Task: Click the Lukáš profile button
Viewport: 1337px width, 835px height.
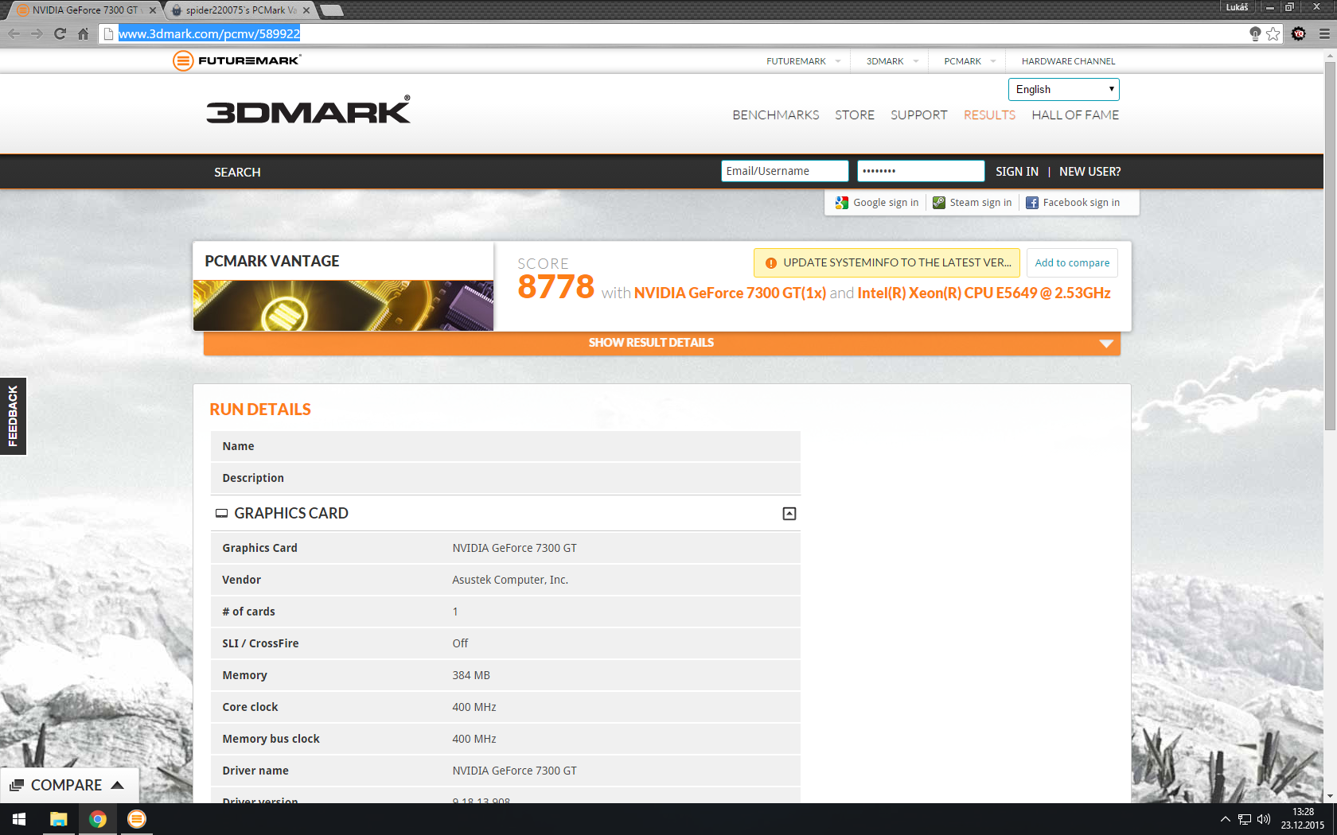Action: click(1237, 6)
